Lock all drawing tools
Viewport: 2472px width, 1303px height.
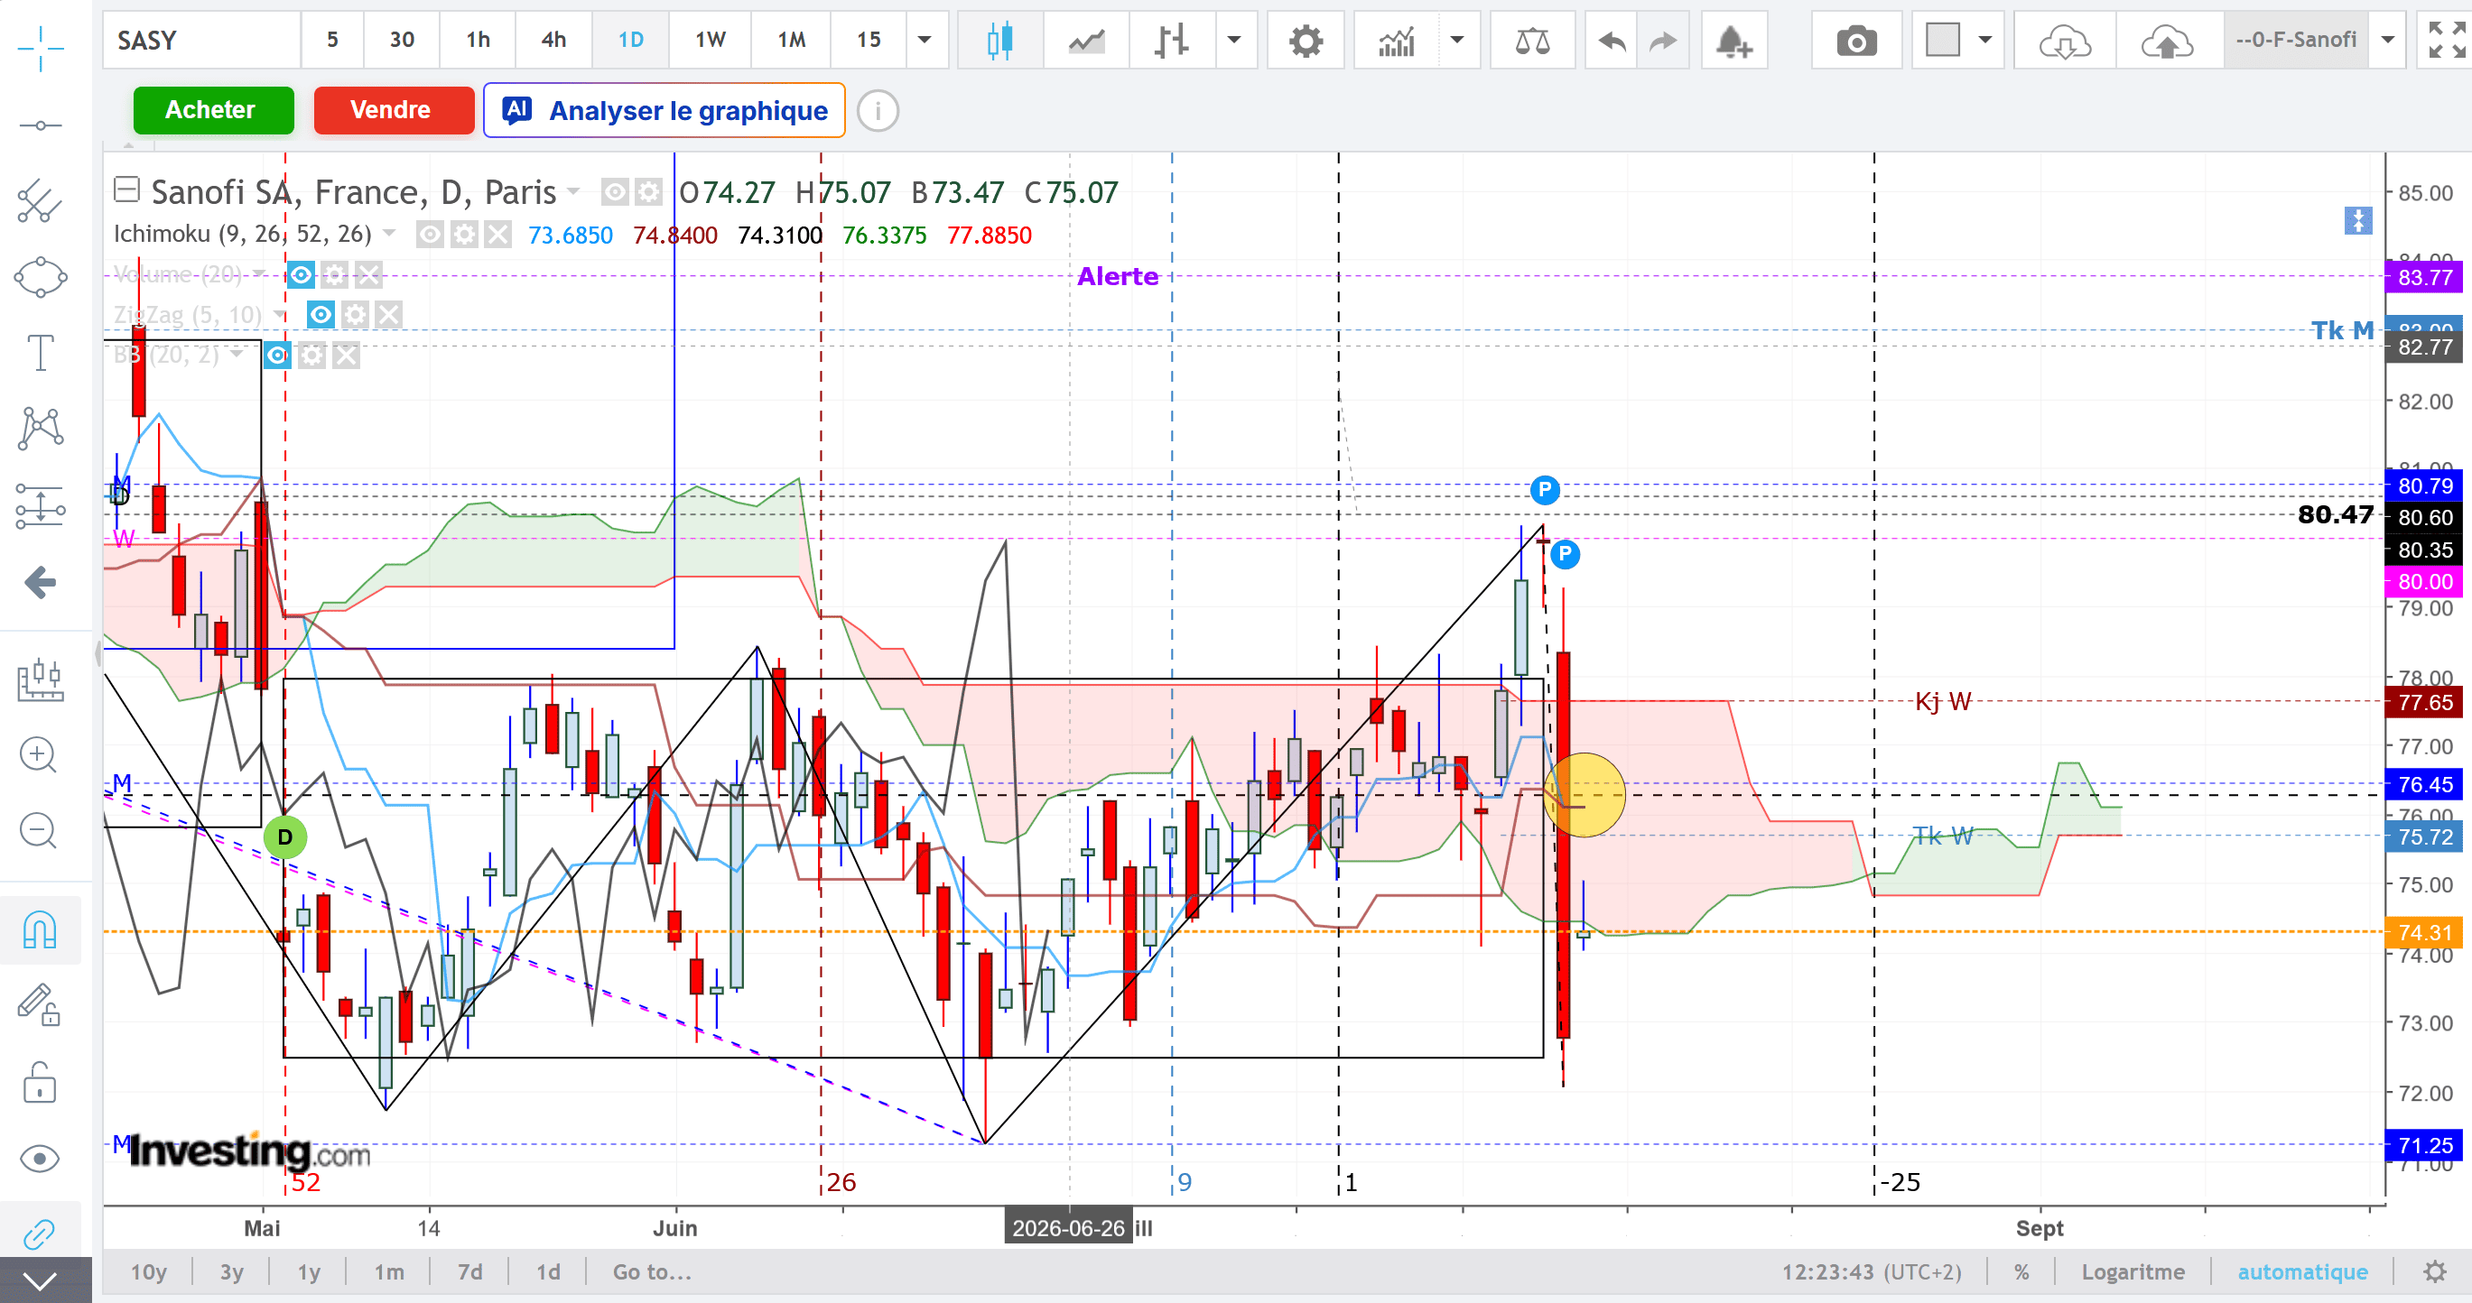(41, 1083)
